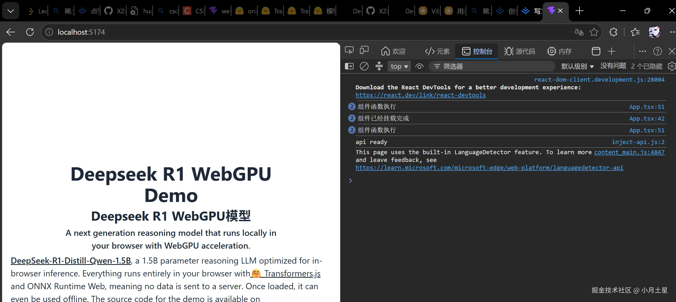Image resolution: width=676 pixels, height=302 pixels.
Task: Open react-dom-client.development.js:28004 source link
Action: click(599, 80)
